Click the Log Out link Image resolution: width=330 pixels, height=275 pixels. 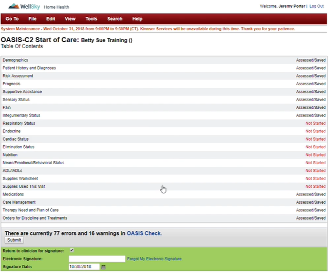316,6
